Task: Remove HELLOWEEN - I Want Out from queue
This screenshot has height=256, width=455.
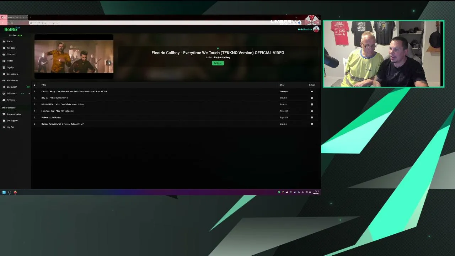Action: click(312, 105)
